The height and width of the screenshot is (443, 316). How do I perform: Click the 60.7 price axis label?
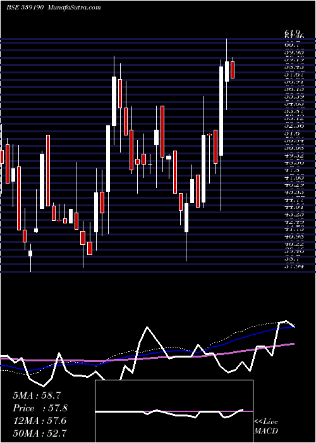pos(293,45)
